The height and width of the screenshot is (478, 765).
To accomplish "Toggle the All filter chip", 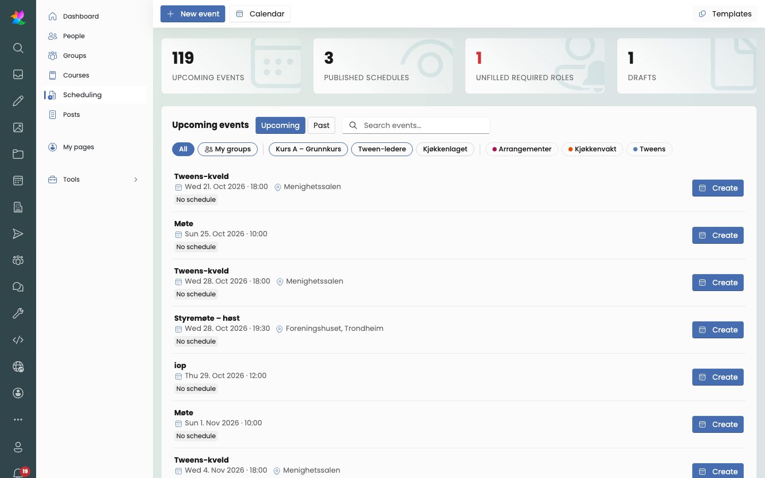I will coord(183,149).
